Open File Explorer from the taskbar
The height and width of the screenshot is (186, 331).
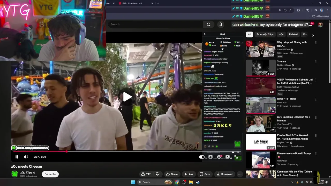(x=191, y=182)
